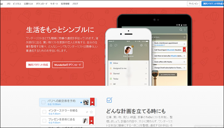This screenshot has width=224, height=128.
Task: Click the どんな計画を立てる時にも heading
Action: point(136,111)
